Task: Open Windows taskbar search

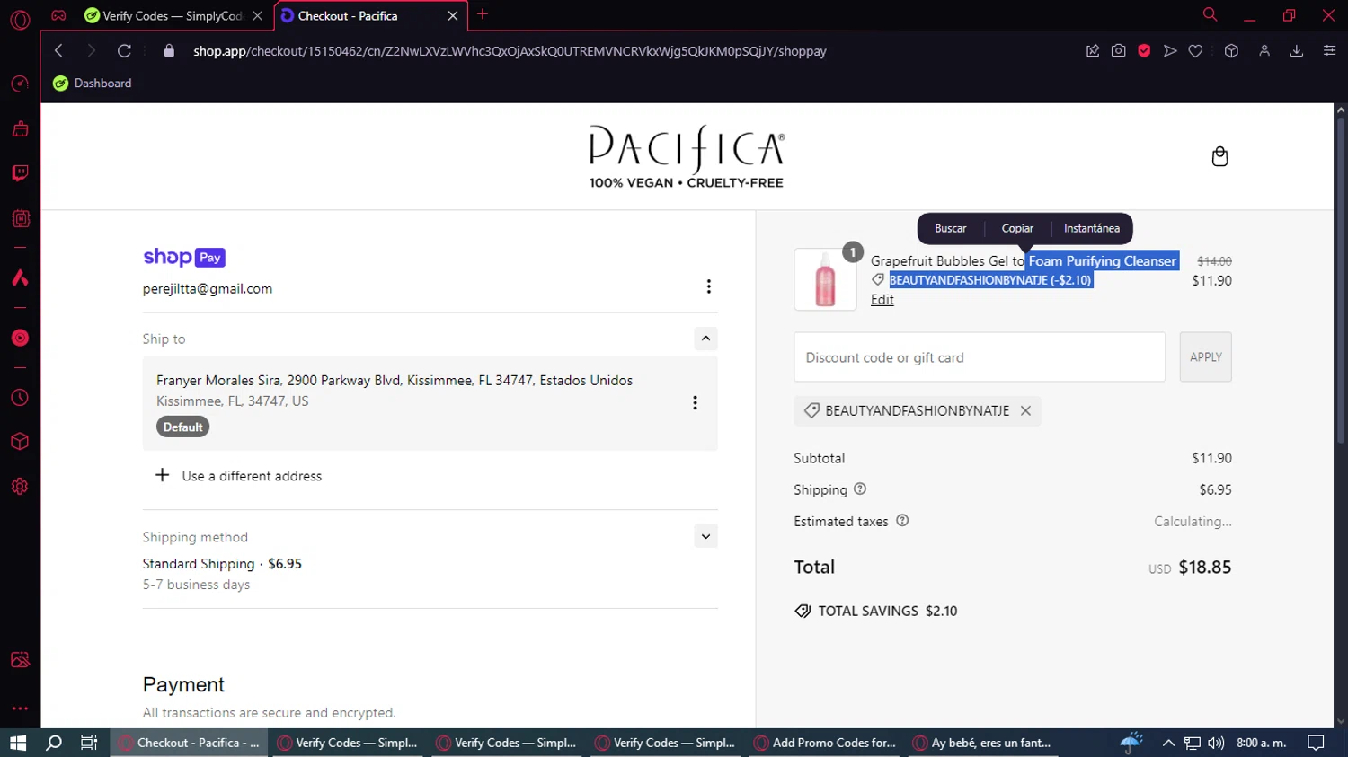Action: (x=54, y=743)
